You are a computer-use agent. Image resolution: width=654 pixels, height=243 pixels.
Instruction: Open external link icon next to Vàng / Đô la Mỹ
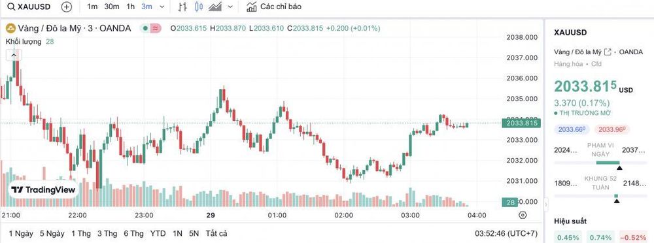[x=608, y=52]
